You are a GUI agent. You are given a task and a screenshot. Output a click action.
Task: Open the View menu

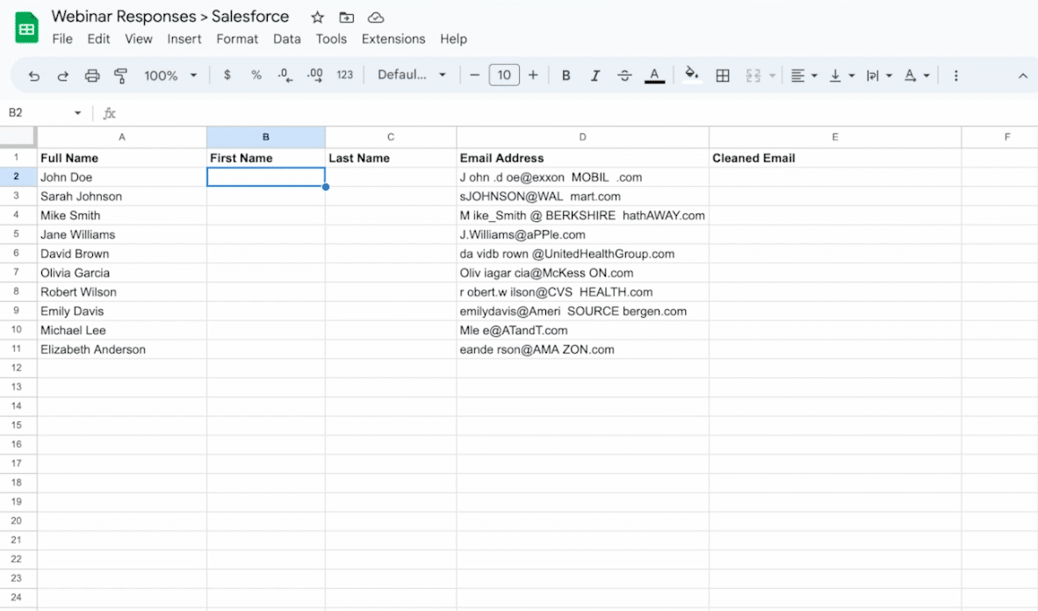click(139, 39)
